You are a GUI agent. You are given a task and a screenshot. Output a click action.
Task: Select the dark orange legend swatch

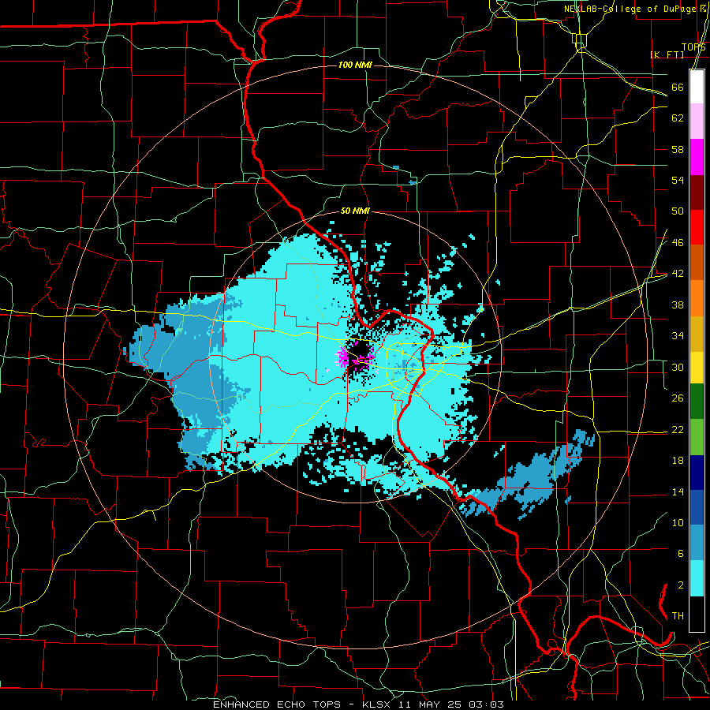click(x=697, y=263)
